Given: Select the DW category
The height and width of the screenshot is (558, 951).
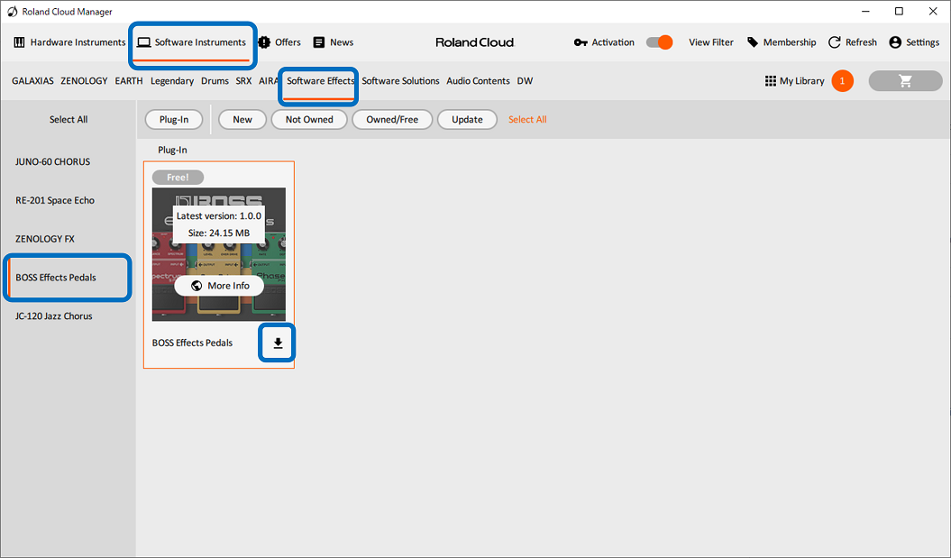Looking at the screenshot, I should [x=525, y=80].
